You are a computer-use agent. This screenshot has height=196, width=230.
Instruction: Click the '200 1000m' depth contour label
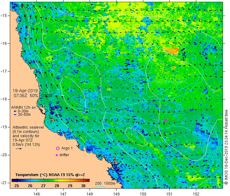(105, 183)
